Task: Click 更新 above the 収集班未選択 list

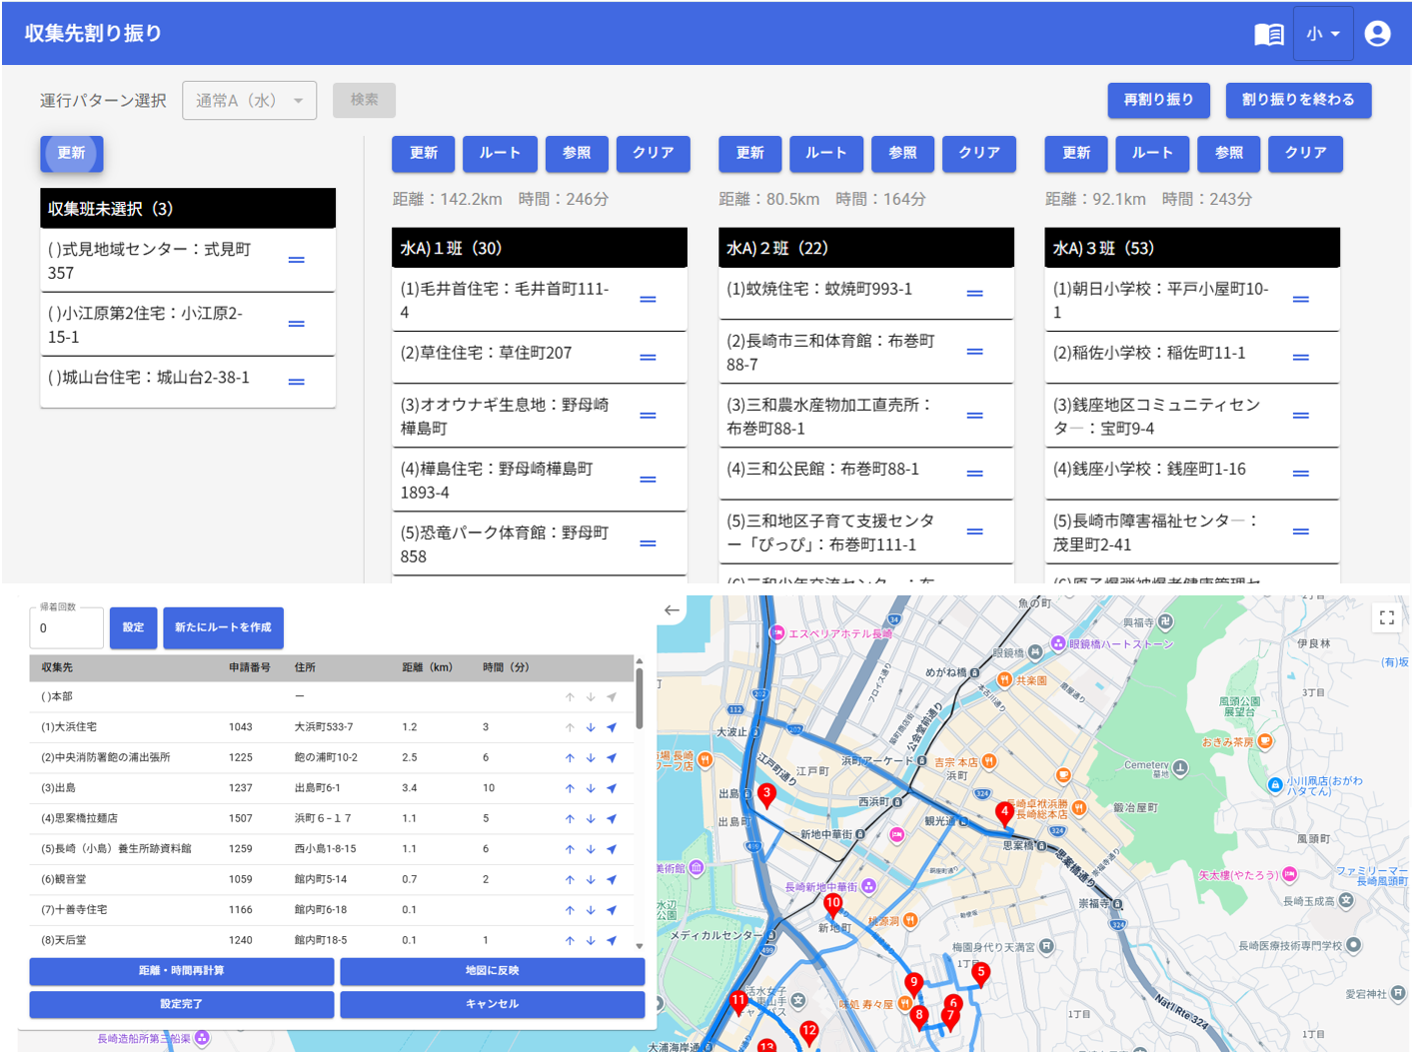Action: point(71,153)
